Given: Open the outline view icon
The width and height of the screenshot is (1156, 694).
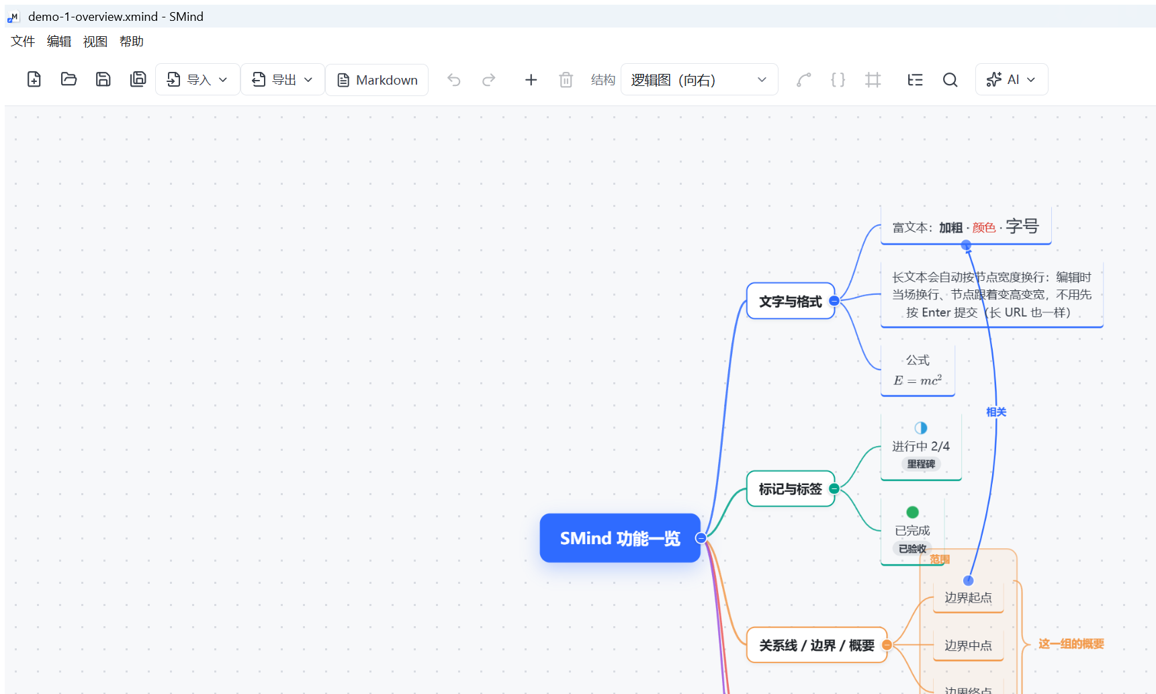Looking at the screenshot, I should pos(915,80).
